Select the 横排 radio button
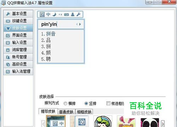 pyautogui.click(x=65, y=103)
